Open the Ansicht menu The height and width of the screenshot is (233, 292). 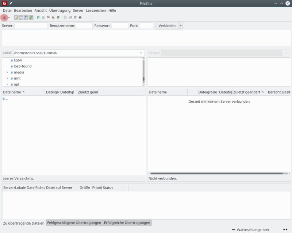tap(41, 11)
